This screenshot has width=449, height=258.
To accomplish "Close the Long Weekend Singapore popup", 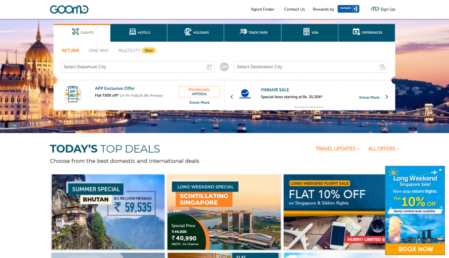I will pyautogui.click(x=440, y=170).
